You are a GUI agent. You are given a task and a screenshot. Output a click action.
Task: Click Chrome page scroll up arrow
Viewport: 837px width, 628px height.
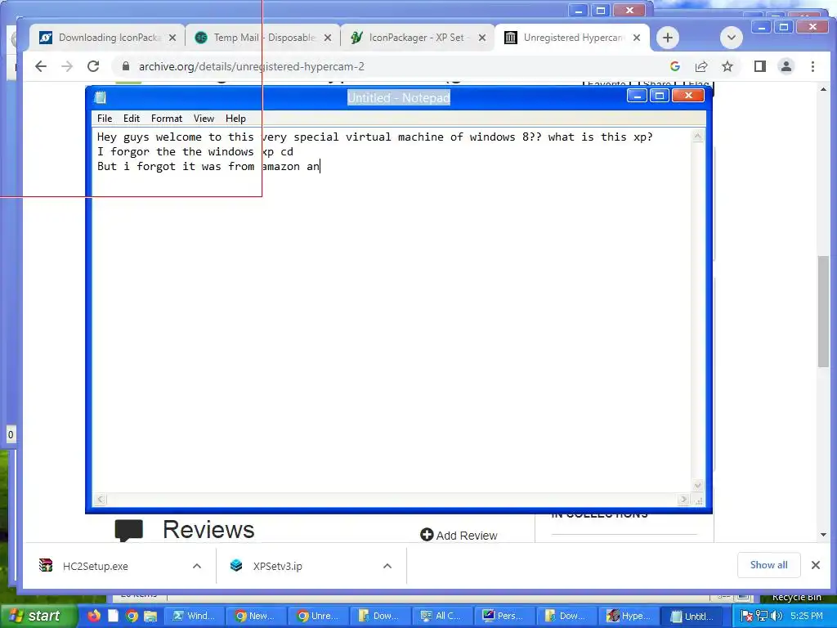824,89
